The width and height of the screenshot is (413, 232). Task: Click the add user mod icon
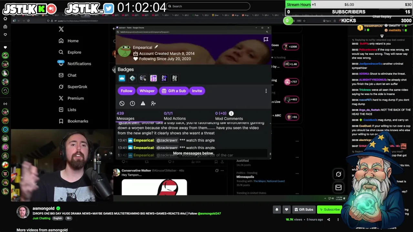[x=153, y=103]
